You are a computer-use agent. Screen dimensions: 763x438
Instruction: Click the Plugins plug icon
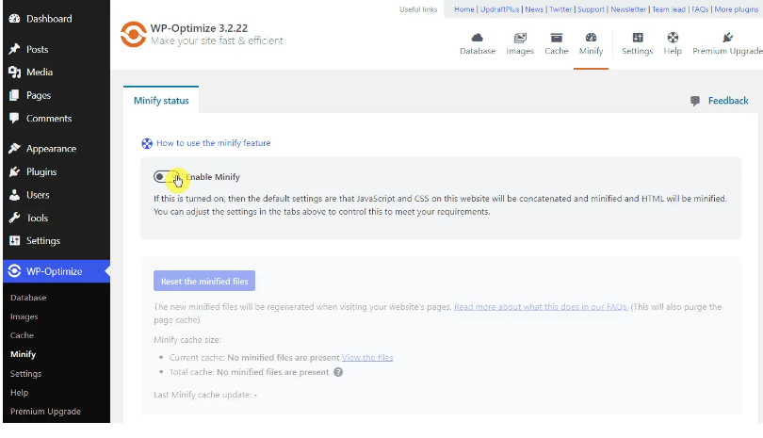pos(14,171)
